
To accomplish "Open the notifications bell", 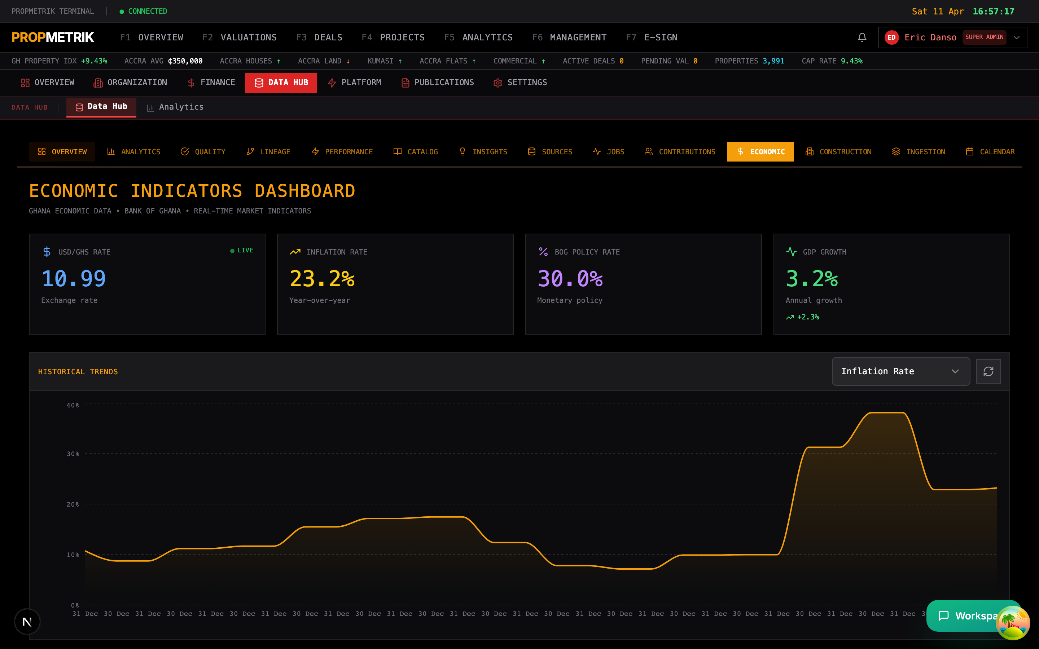I will click(x=862, y=37).
